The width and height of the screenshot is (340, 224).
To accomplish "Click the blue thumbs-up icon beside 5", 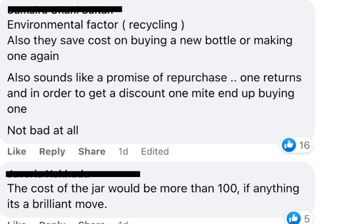I will [294, 218].
